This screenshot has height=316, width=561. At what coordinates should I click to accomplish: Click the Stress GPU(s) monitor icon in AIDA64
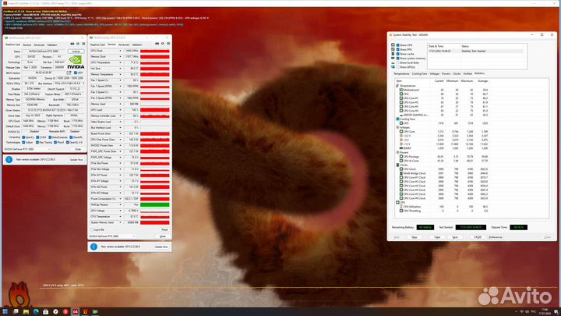(393, 67)
